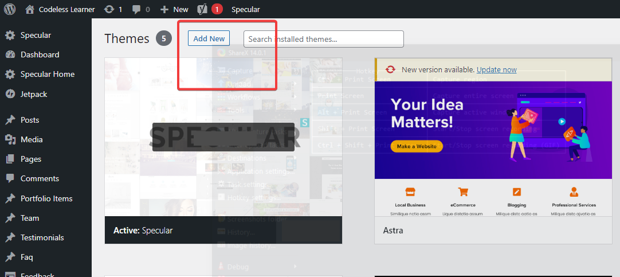The height and width of the screenshot is (277, 620).
Task: Select Specular Home in the sidebar
Action: tap(48, 74)
